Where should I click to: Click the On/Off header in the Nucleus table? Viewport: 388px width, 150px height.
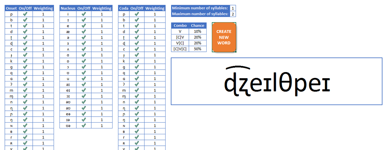[x=84, y=8]
